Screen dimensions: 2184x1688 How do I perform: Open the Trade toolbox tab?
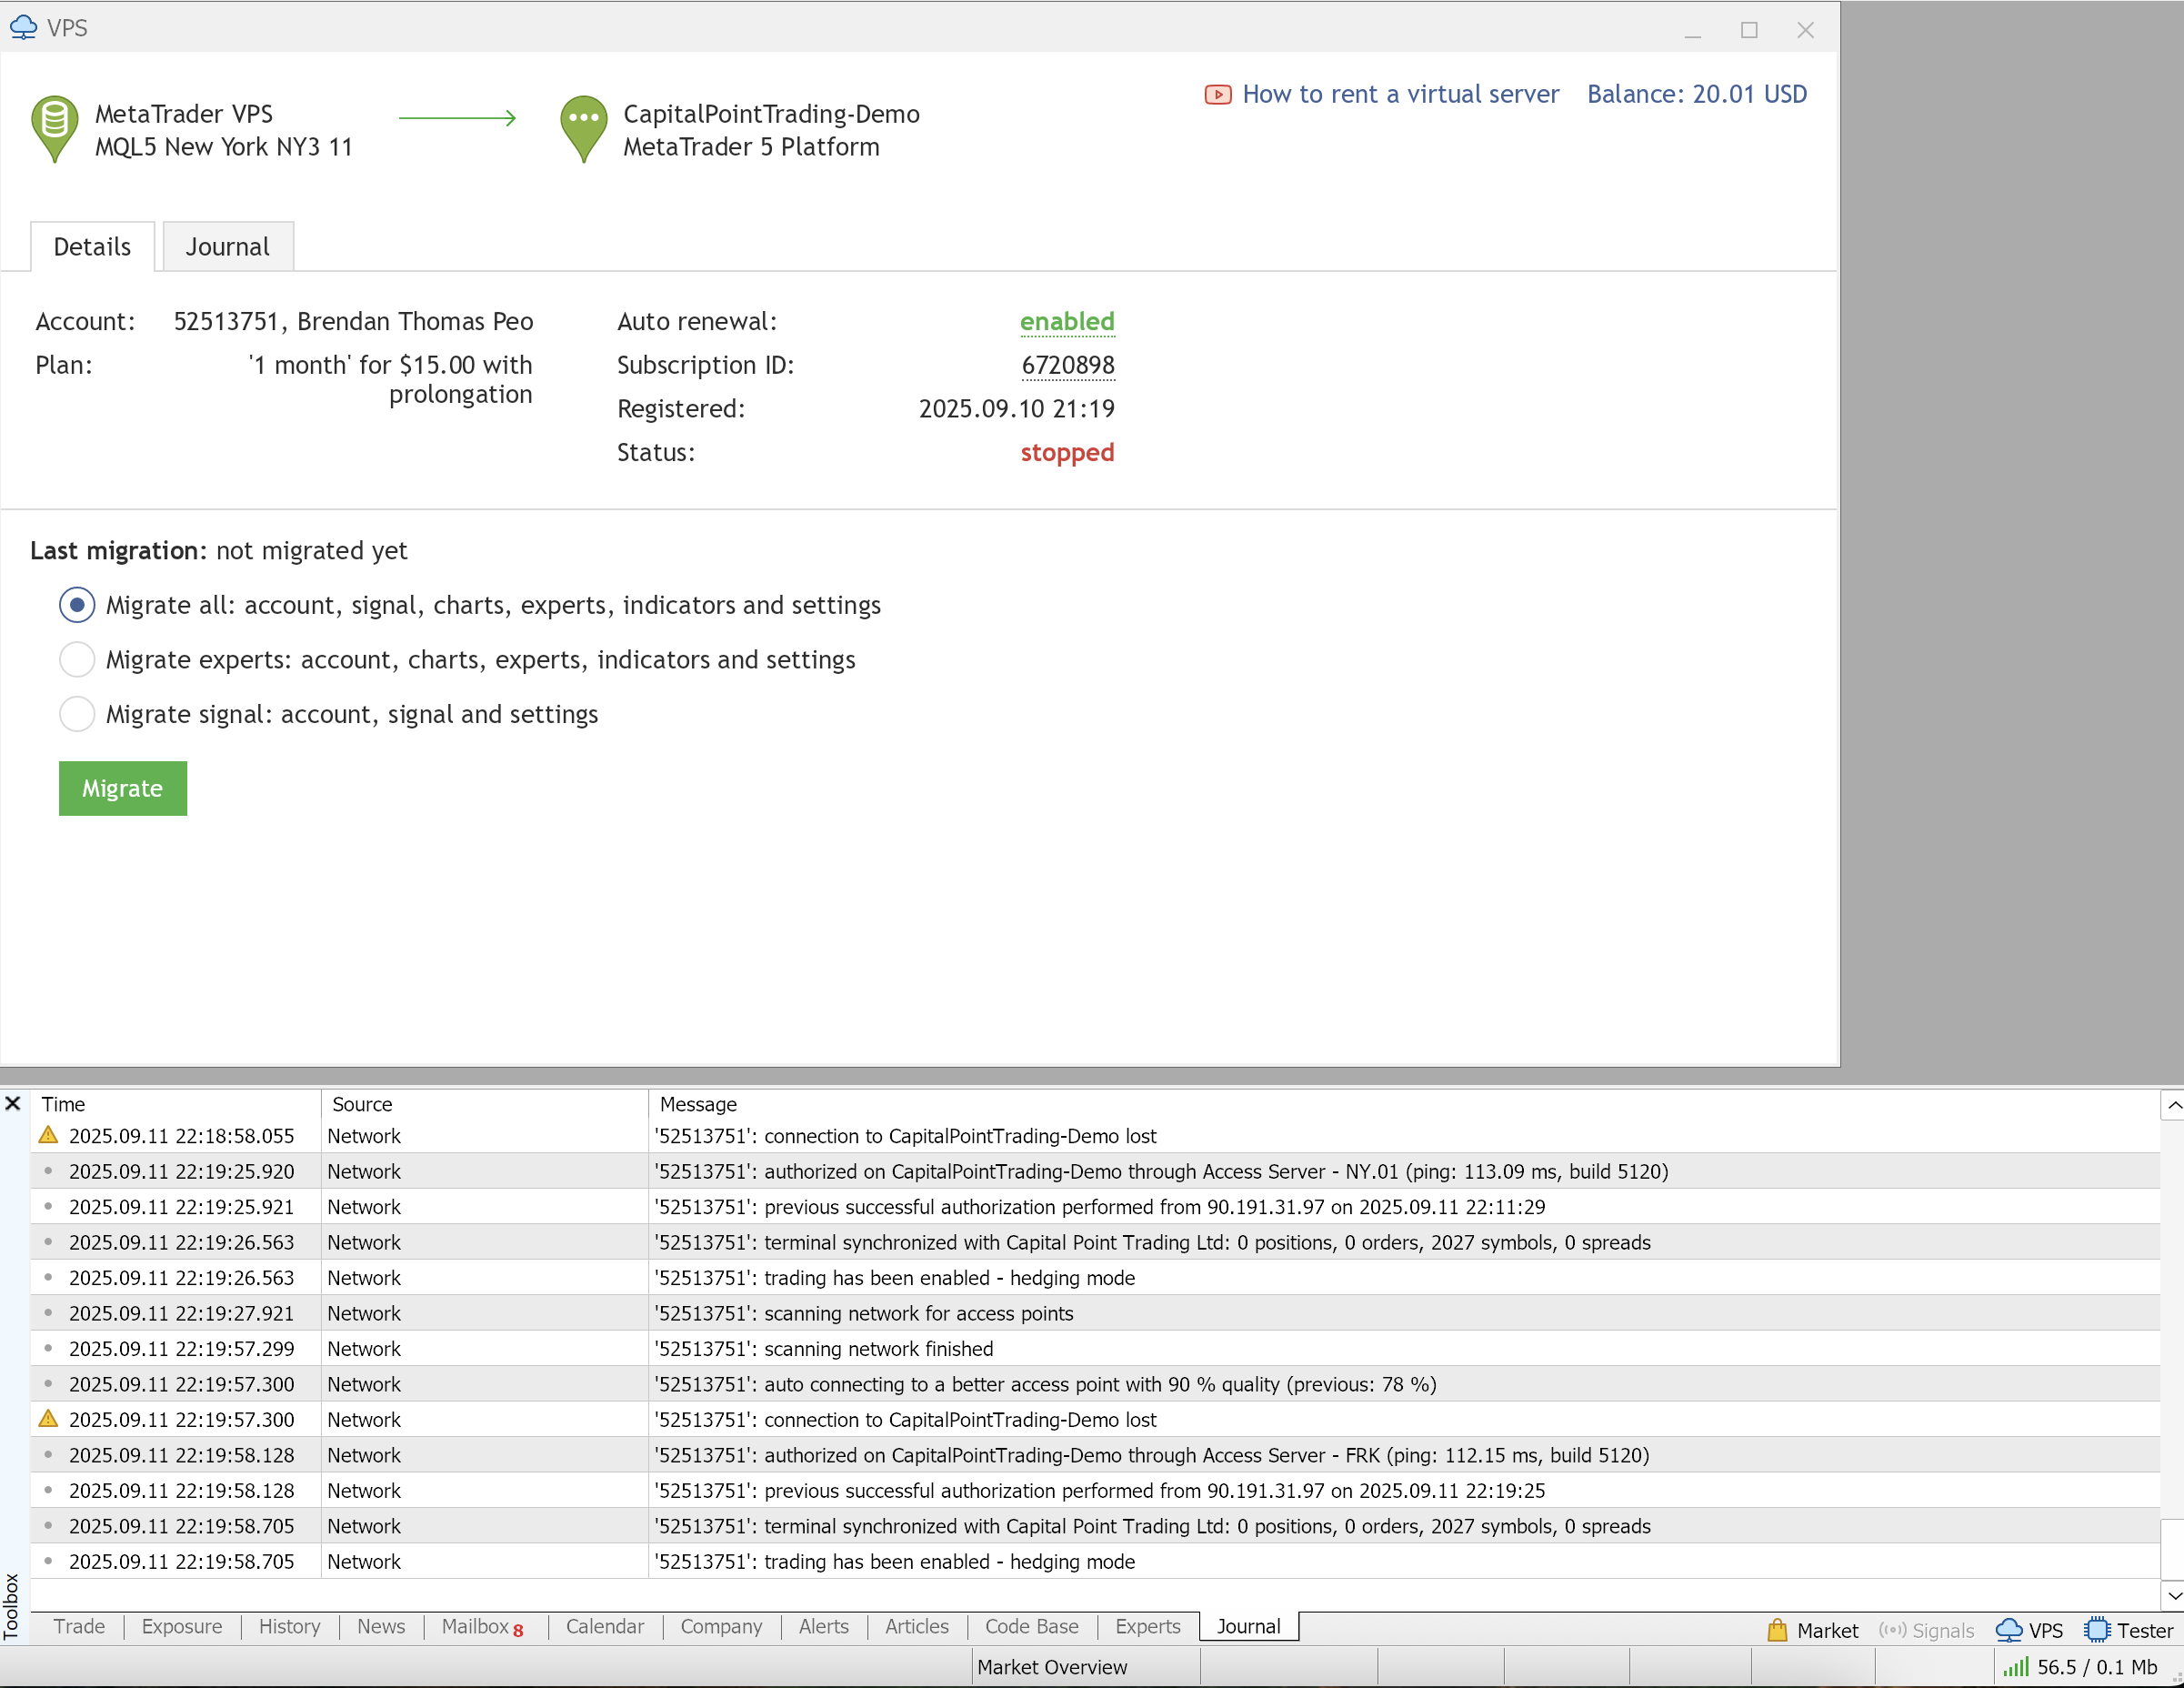coord(79,1627)
